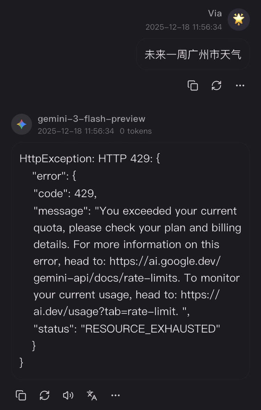Copy the HttpException error response
This screenshot has width=261, height=410.
click(21, 395)
